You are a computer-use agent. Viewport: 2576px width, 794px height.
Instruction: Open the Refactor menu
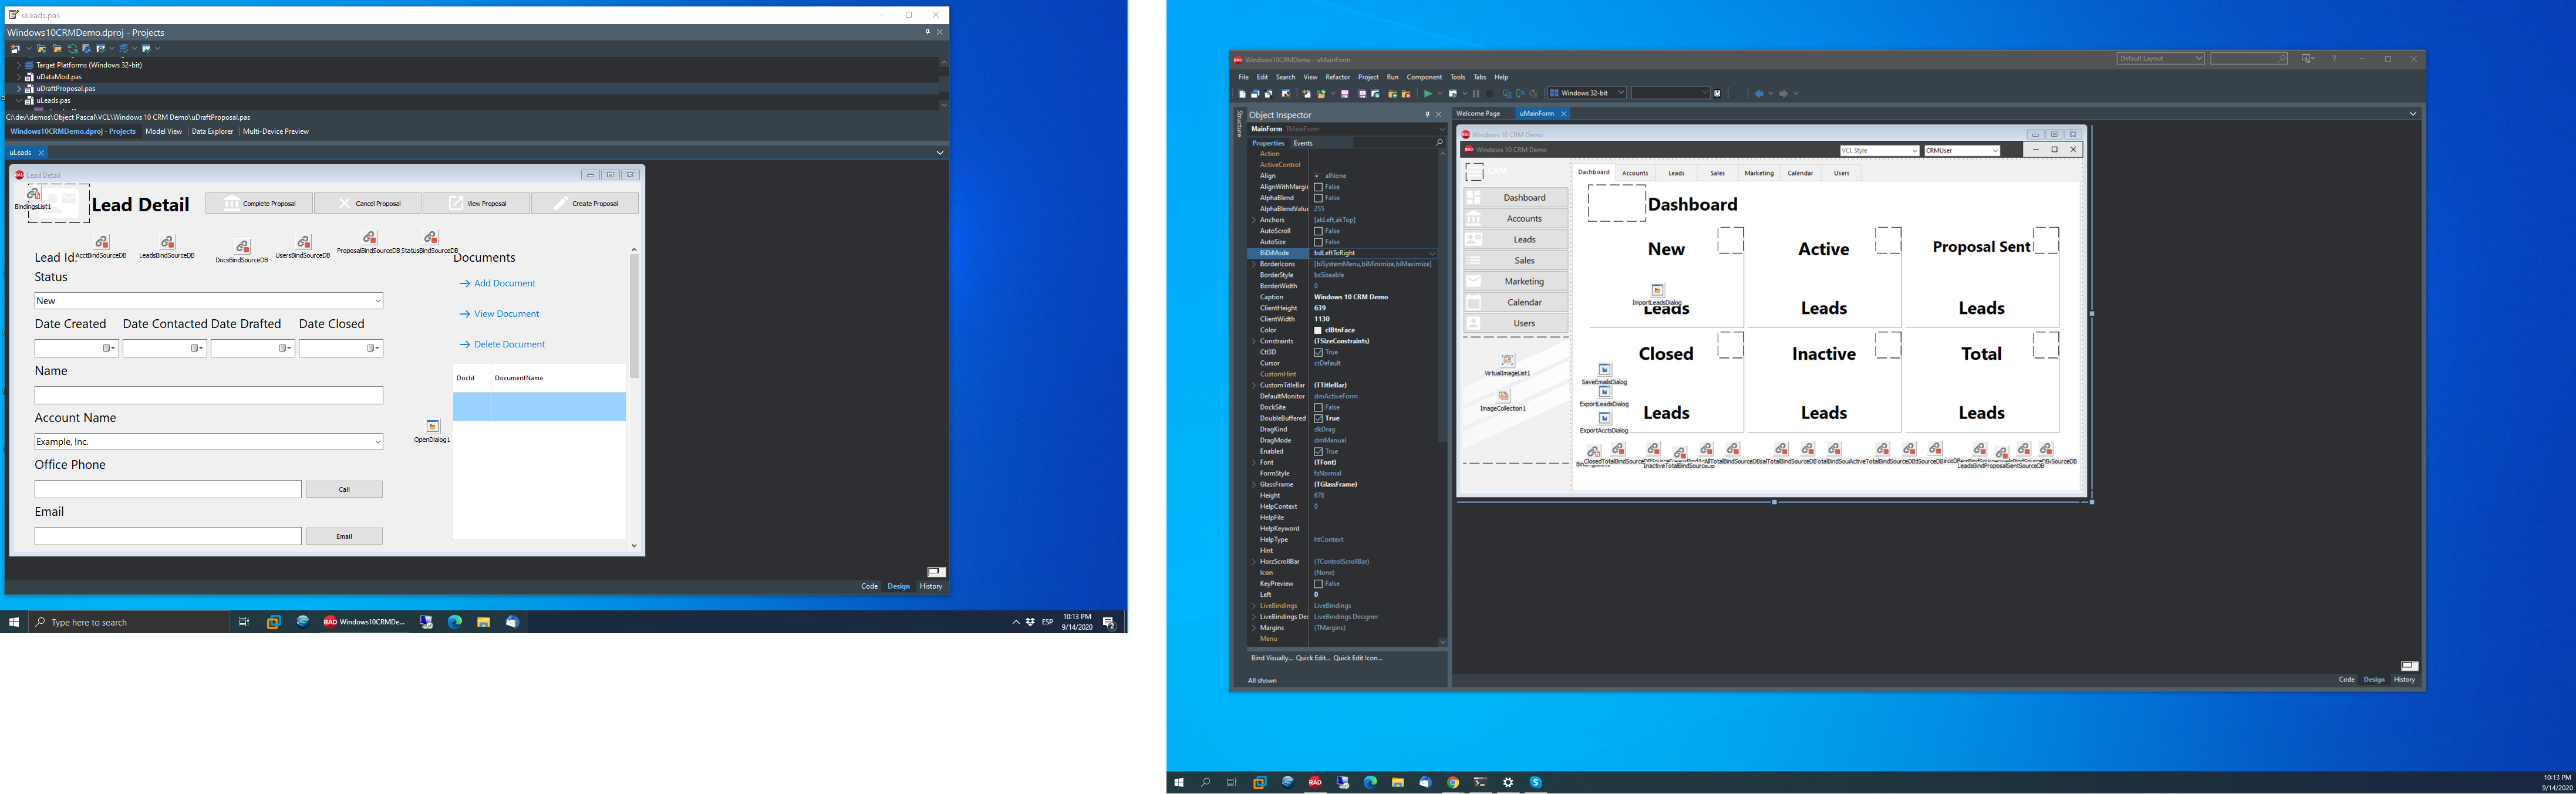click(x=1338, y=77)
